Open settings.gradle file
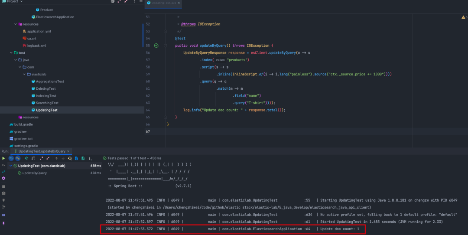This screenshot has height=235, width=468. click(23, 146)
